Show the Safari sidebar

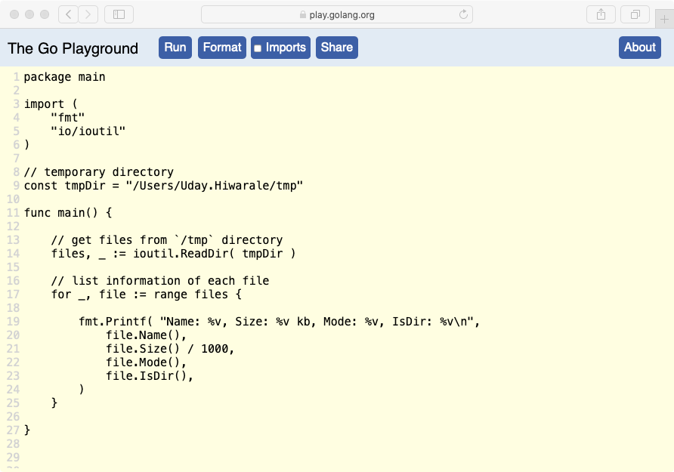coord(119,14)
